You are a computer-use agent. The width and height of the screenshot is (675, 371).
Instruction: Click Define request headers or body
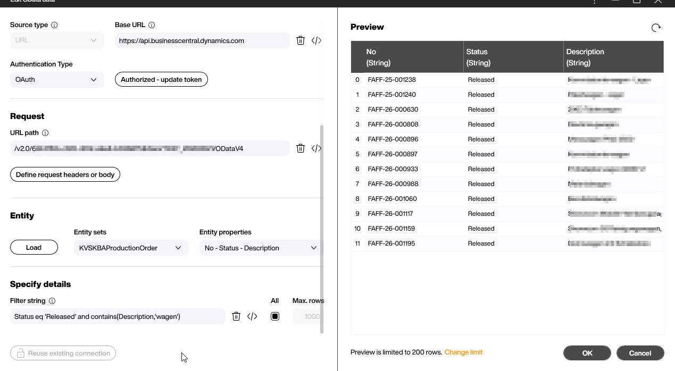click(65, 174)
